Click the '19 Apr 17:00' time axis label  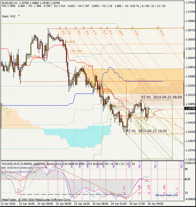pos(137,204)
